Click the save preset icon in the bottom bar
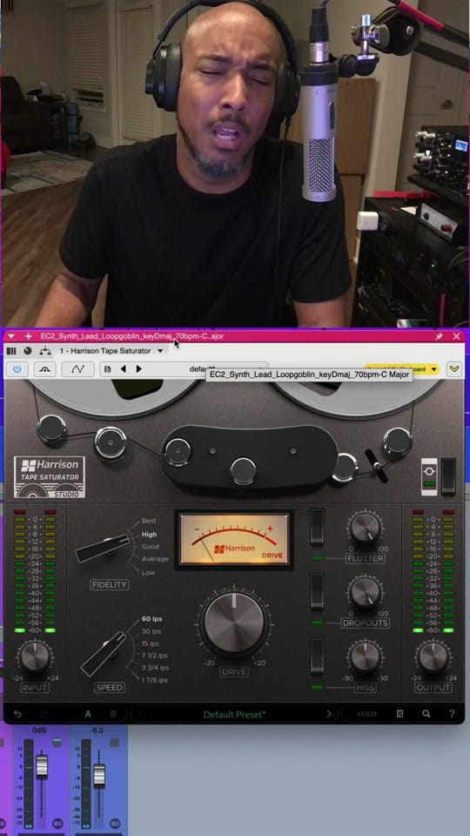Screen dimensions: 470x836 click(x=400, y=714)
